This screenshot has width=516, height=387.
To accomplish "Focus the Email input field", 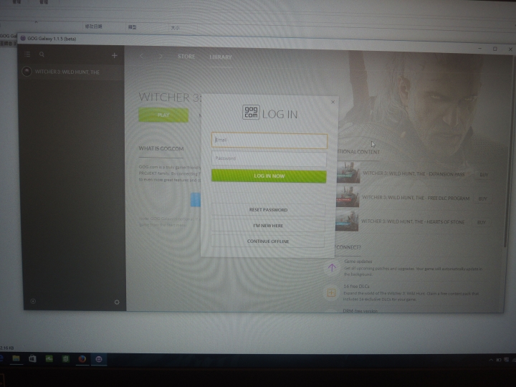I will click(269, 140).
